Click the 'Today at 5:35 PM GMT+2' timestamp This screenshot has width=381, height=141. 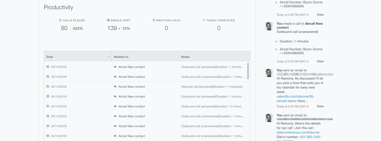(x=293, y=61)
